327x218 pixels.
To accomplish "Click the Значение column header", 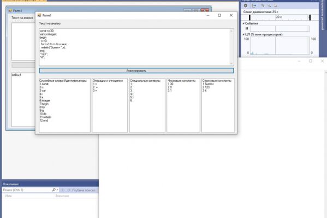I will [x=62, y=196].
